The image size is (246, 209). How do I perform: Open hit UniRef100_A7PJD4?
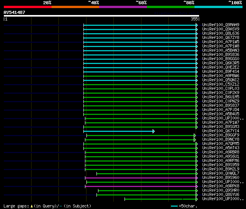(x=221, y=110)
